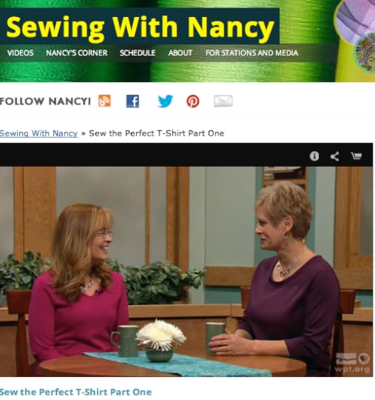375x400 pixels.
Task: Click the Follow Nancy! label
Action: tap(45, 101)
